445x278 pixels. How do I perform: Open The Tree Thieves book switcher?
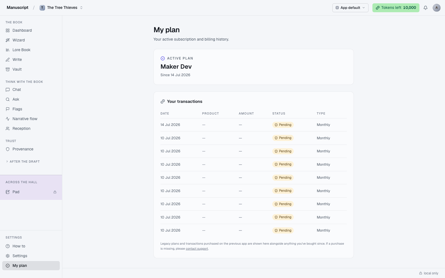(61, 8)
